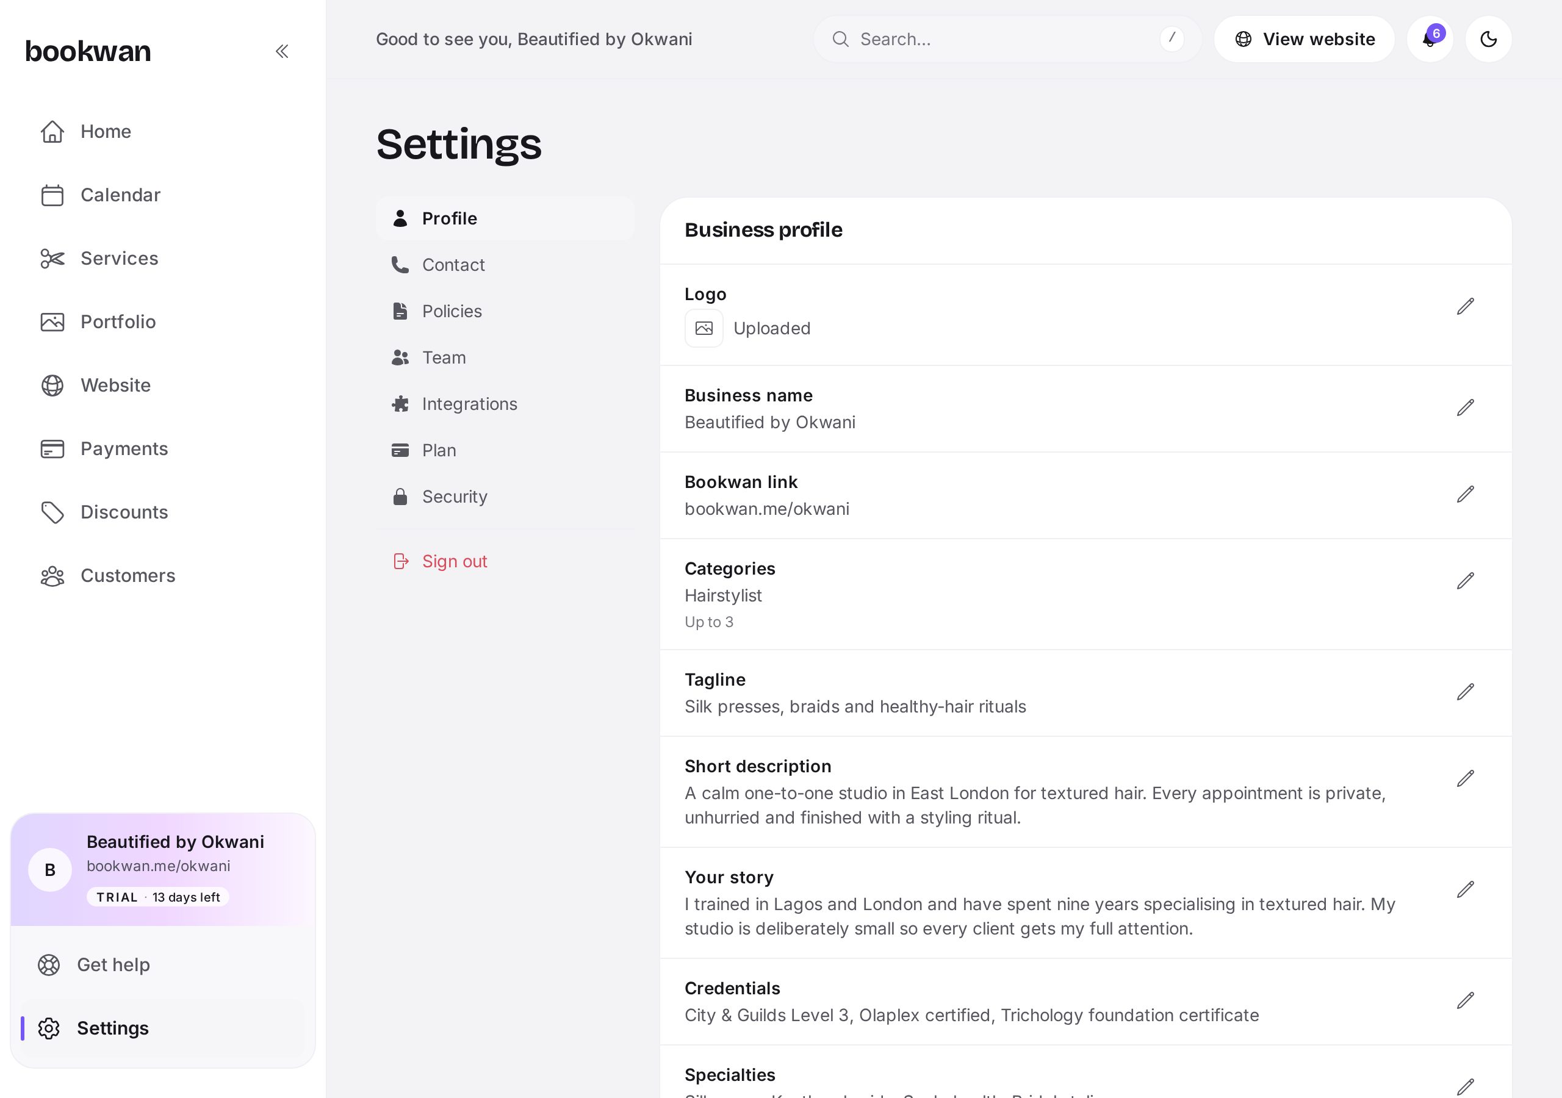
Task: Click the bookwan logo
Action: click(x=88, y=51)
